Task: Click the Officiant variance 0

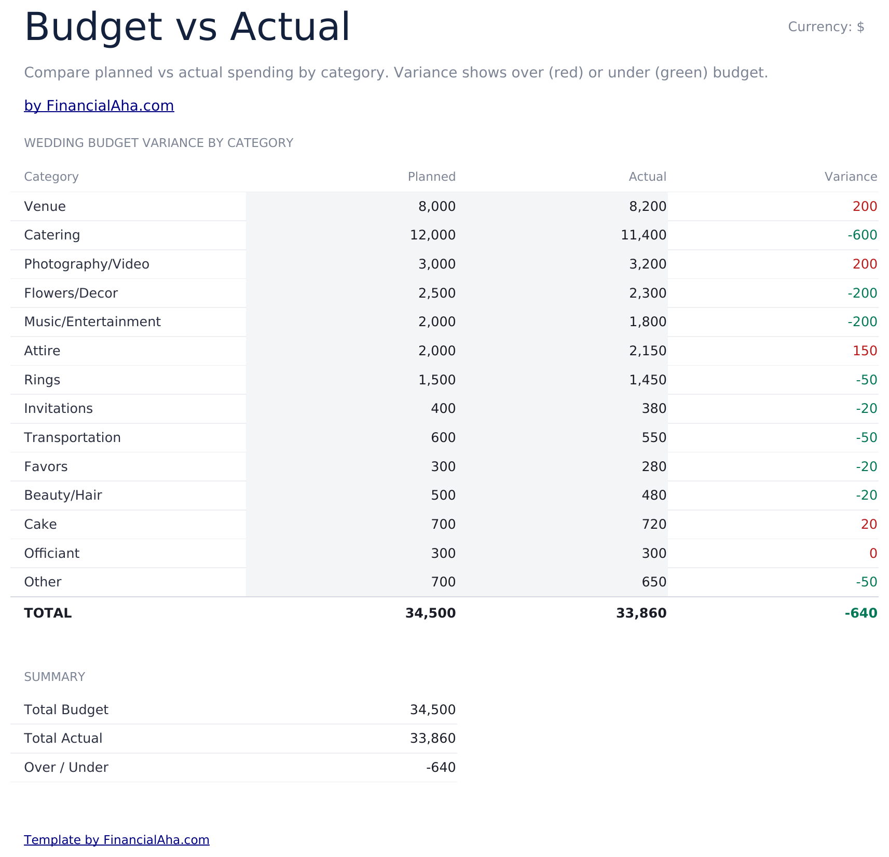Action: (873, 554)
